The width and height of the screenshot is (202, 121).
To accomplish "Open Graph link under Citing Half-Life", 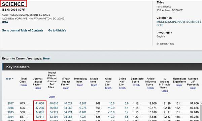I will [122, 88].
